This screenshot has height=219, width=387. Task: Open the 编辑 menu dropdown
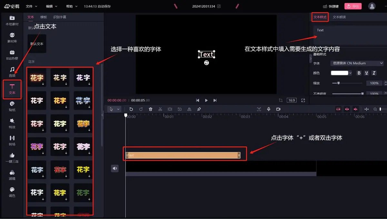(52, 6)
